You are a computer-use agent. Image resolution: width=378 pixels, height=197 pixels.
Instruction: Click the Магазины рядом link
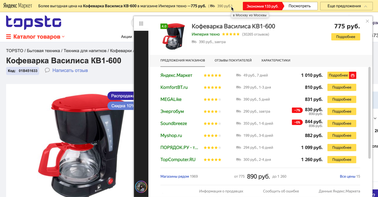175,177
